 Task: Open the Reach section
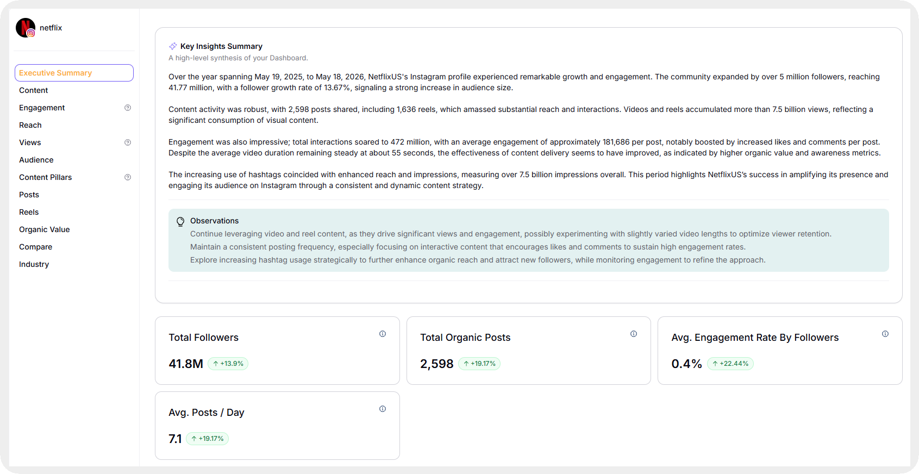point(30,125)
